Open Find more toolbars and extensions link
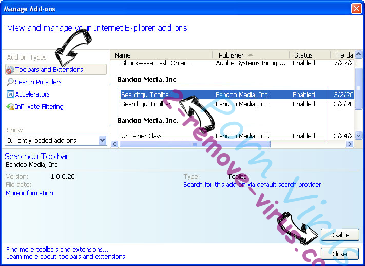The image size is (365, 266). 57,249
